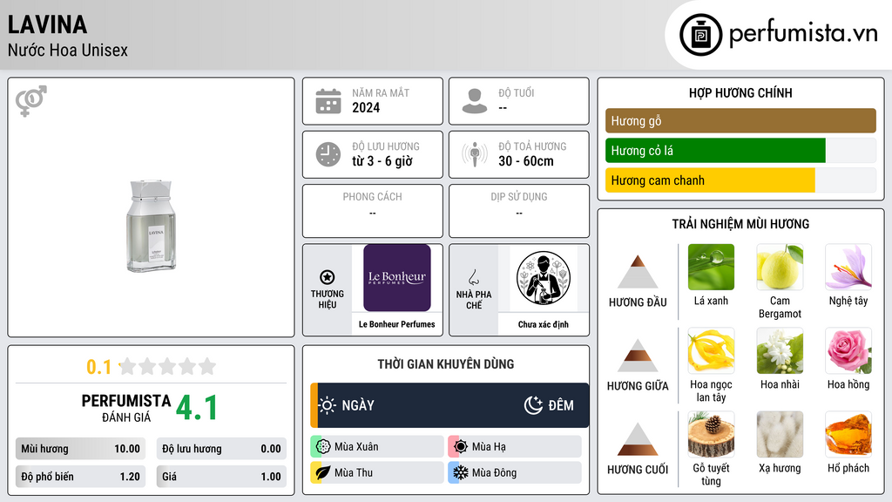This screenshot has height=502, width=892.
Task: Click the Ngày - Đêm usage time bar
Action: [x=449, y=405]
